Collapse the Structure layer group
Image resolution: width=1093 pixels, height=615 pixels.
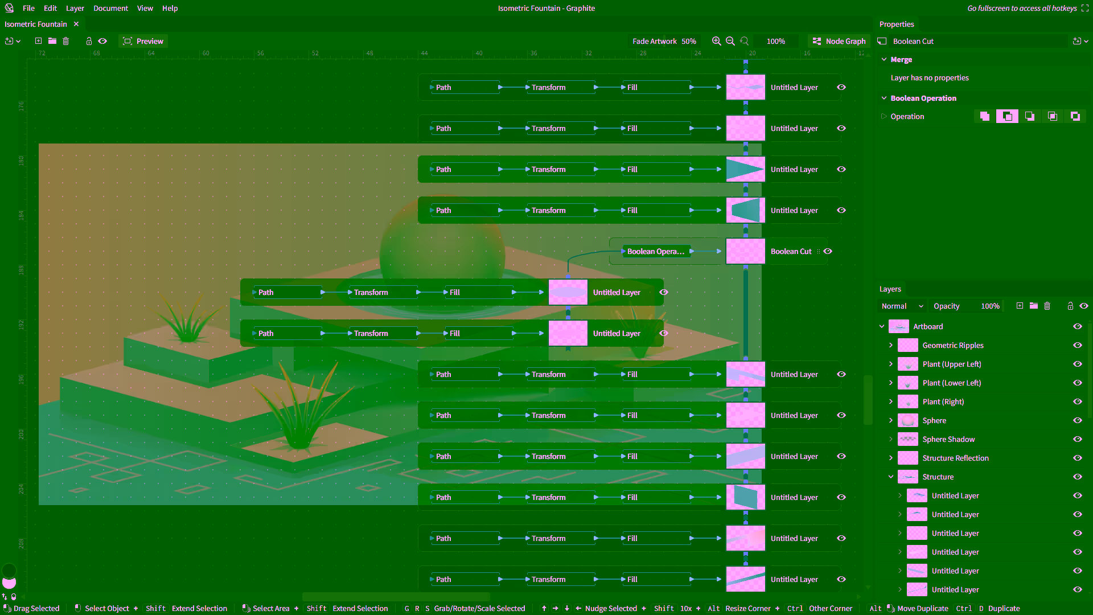pos(891,477)
